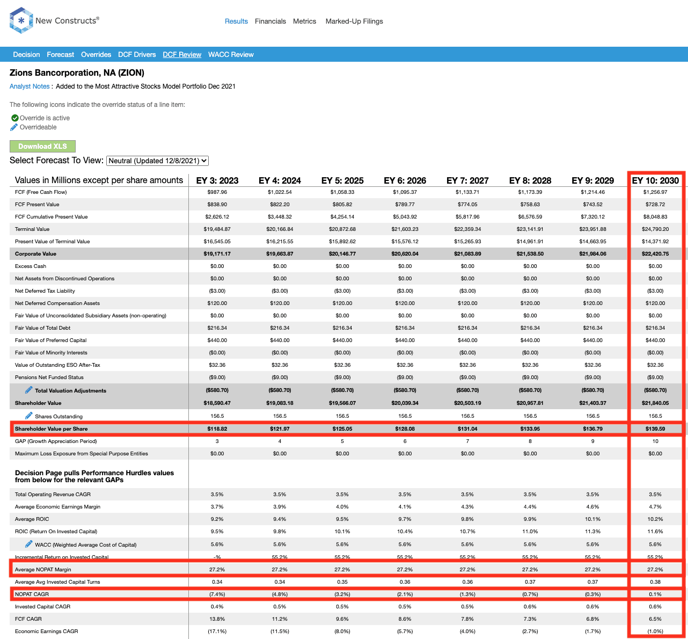Click pencil icon beside Total Valuation Adjustments

click(x=29, y=390)
